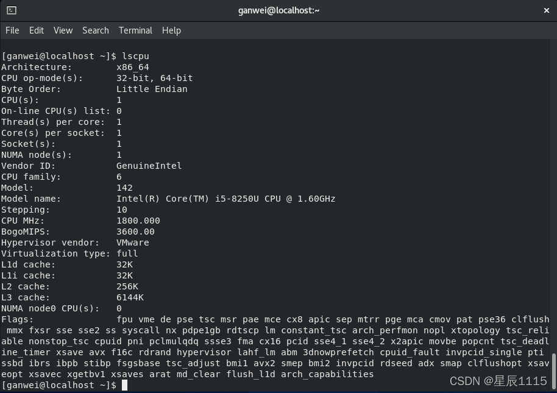Click the cursor at the last prompt
This screenshot has width=557, height=393.
(124, 385)
